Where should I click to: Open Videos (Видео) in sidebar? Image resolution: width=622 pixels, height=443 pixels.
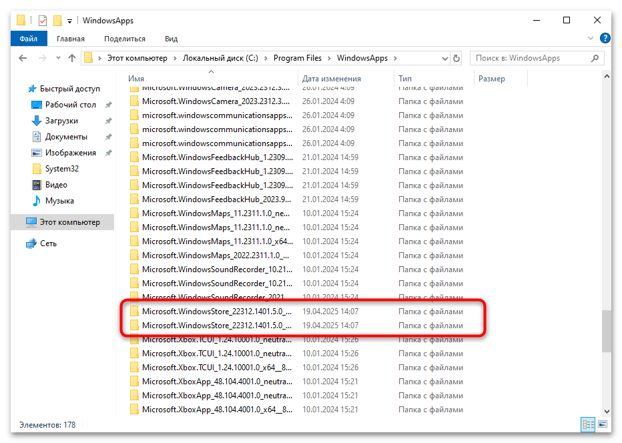(x=49, y=185)
